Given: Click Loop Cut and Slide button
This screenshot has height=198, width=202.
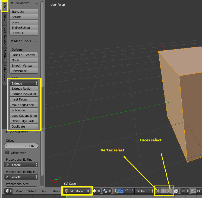Looking at the screenshot, I should click(24, 115).
